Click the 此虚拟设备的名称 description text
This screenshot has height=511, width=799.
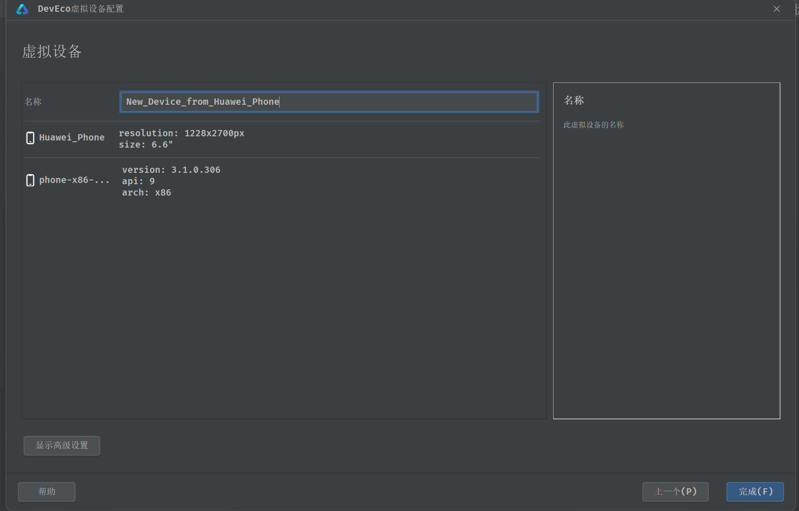[x=594, y=125]
